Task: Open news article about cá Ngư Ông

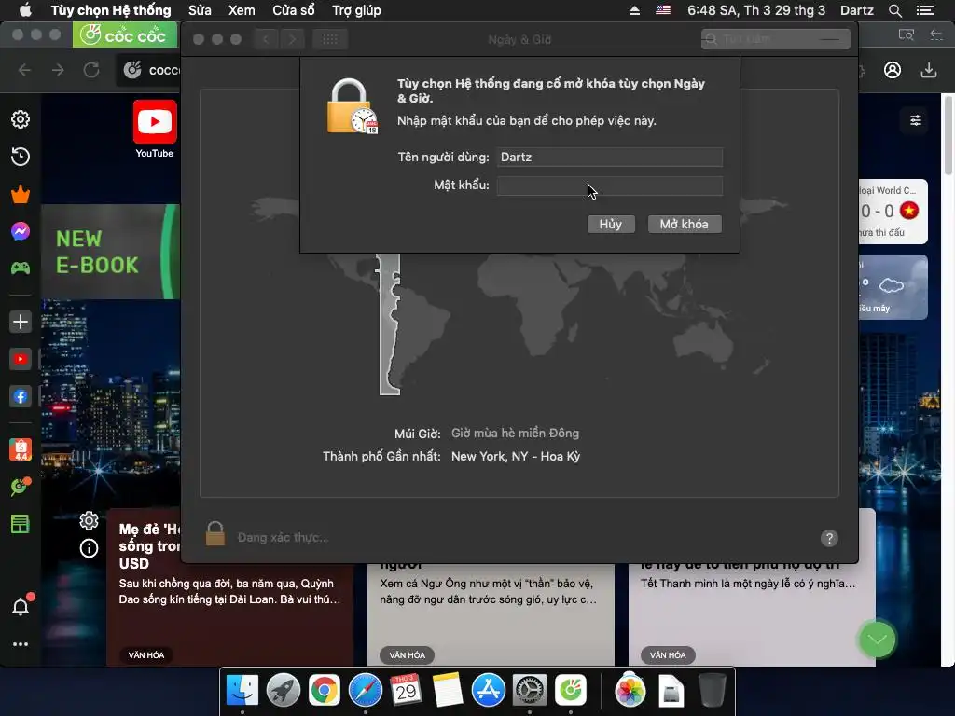Action: pos(491,613)
